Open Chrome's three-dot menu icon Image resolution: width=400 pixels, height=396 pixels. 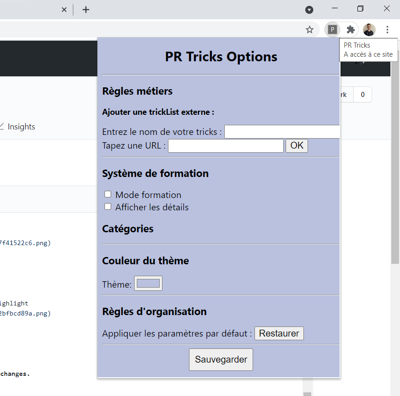pos(388,29)
